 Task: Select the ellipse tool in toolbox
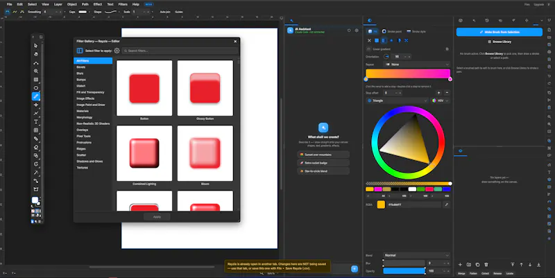[x=36, y=88]
